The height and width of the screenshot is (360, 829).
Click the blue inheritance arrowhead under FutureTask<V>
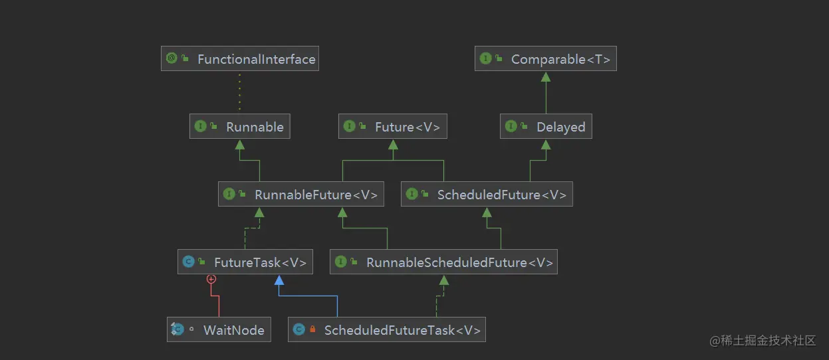[279, 280]
